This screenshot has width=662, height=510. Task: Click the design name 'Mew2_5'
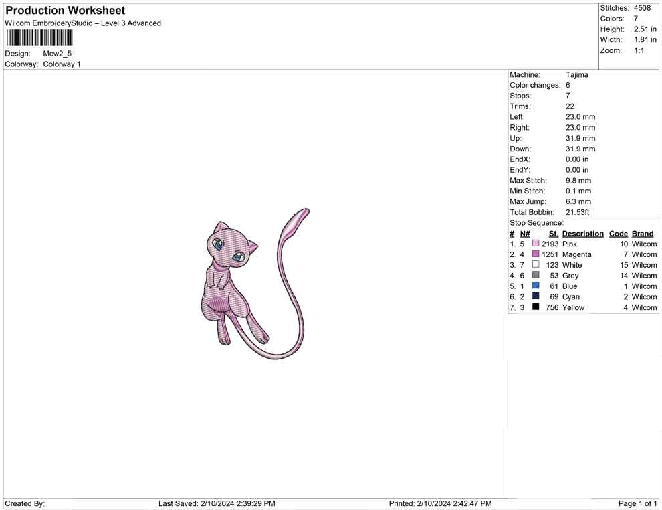[58, 54]
